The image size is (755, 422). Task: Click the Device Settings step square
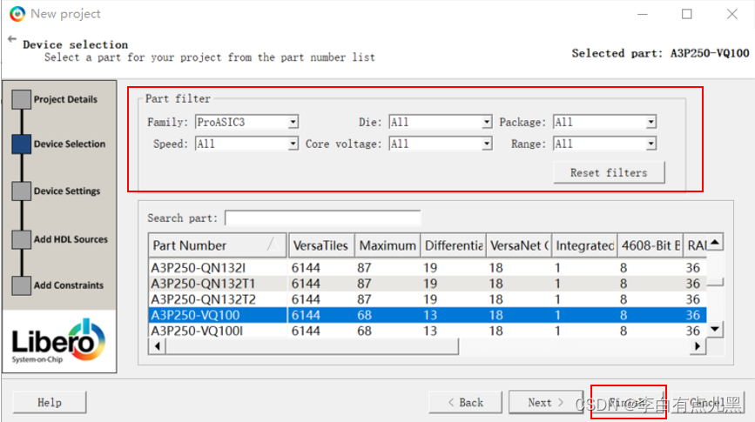(21, 191)
